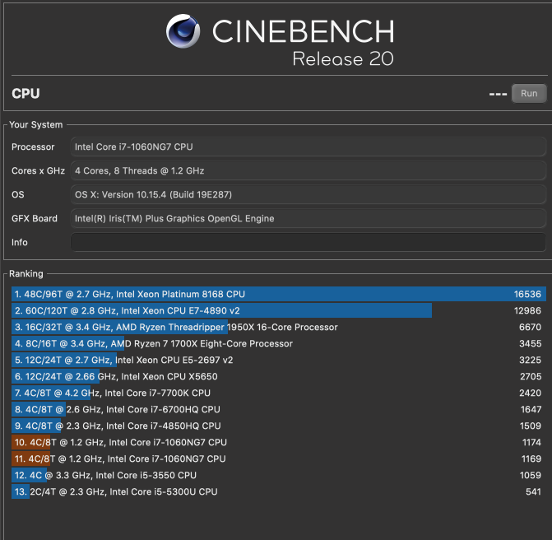Image resolution: width=552 pixels, height=540 pixels.
Task: Click the GFX Board Iris Plus field
Action: (308, 218)
